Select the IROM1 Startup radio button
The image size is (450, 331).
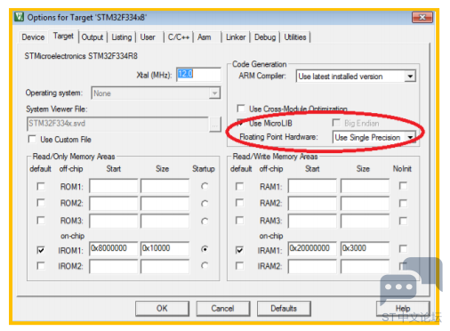205,249
